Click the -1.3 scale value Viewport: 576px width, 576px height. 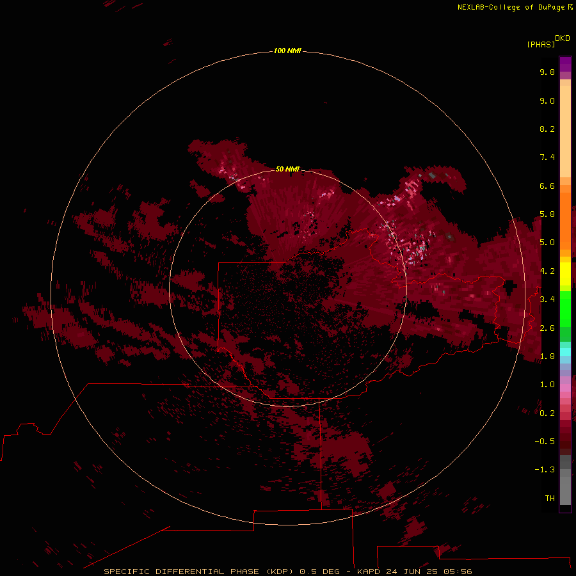(545, 470)
